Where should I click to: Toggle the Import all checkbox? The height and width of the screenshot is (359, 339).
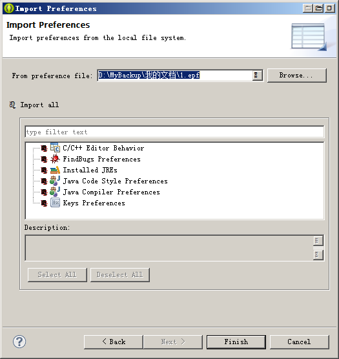[12, 105]
